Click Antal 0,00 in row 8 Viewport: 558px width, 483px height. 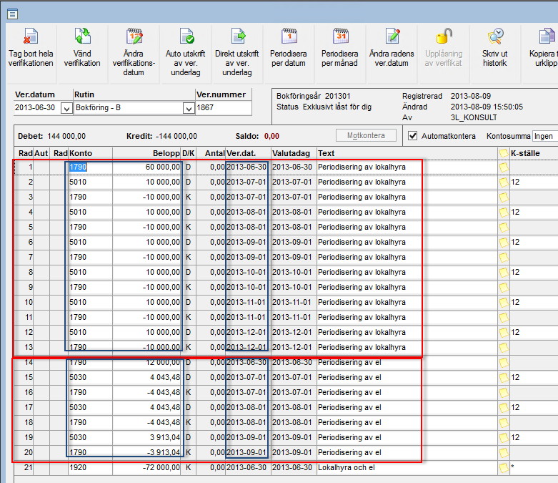211,273
